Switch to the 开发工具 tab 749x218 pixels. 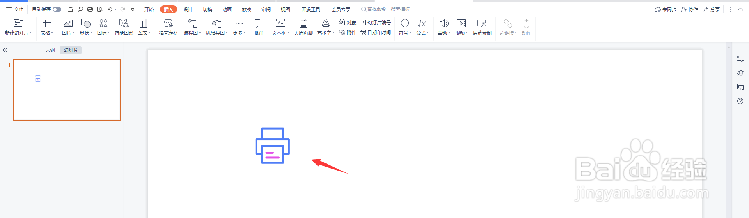(311, 9)
